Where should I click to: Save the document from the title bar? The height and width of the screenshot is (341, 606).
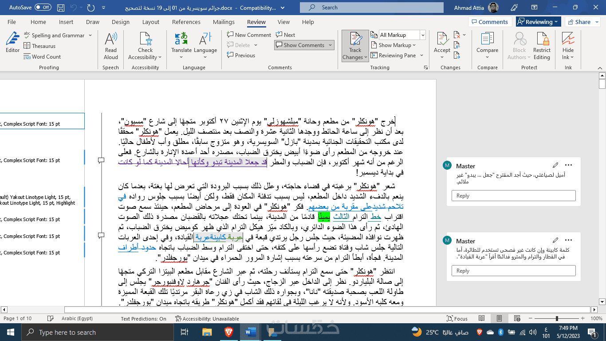[62, 8]
